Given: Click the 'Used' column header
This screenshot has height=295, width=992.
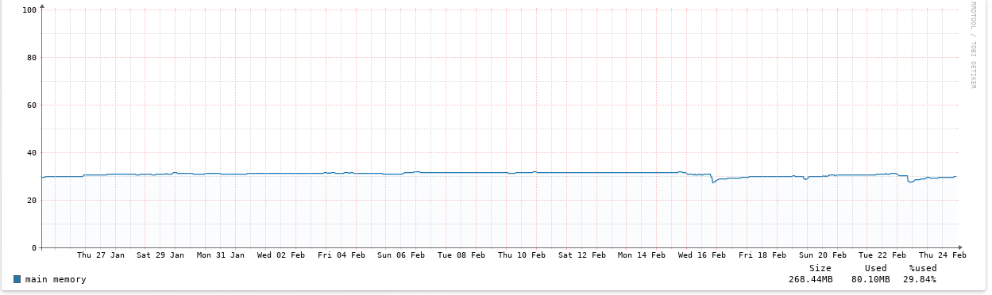Looking at the screenshot, I should tap(876, 268).
